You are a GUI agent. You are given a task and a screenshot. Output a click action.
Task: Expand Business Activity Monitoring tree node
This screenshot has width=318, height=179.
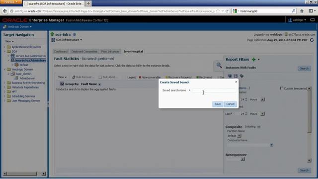click(x=4, y=83)
